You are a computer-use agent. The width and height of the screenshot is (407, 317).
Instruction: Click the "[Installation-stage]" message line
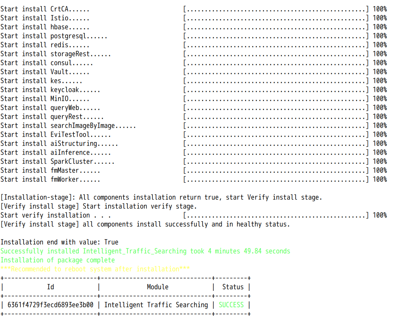coord(161,197)
